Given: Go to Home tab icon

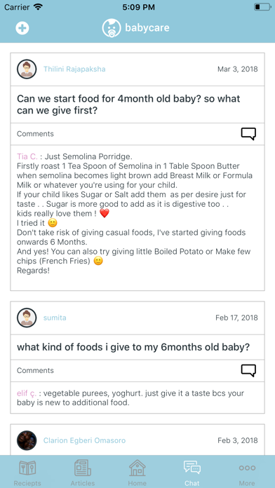Looking at the screenshot, I should pos(137,468).
